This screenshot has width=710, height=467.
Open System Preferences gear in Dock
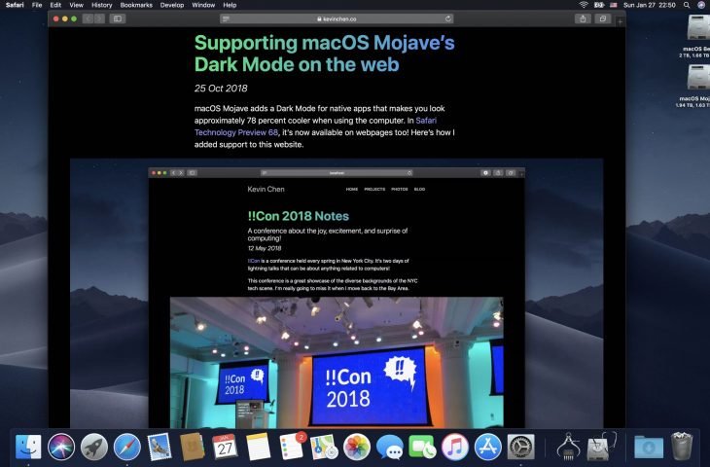tap(520, 448)
